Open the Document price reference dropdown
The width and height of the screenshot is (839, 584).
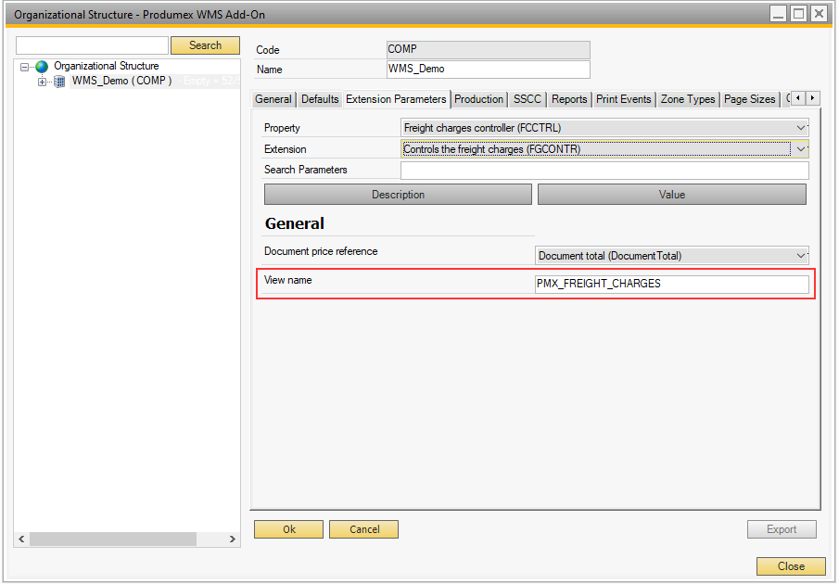point(800,256)
